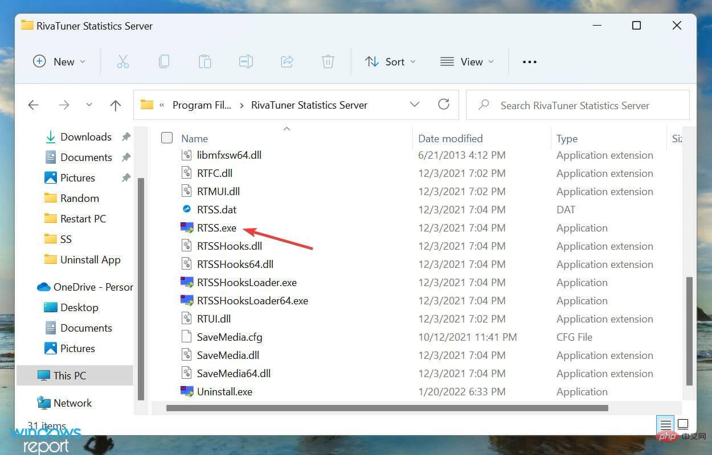Cut the selected item using toolbar scissors icon
712x455 pixels.
pos(123,61)
